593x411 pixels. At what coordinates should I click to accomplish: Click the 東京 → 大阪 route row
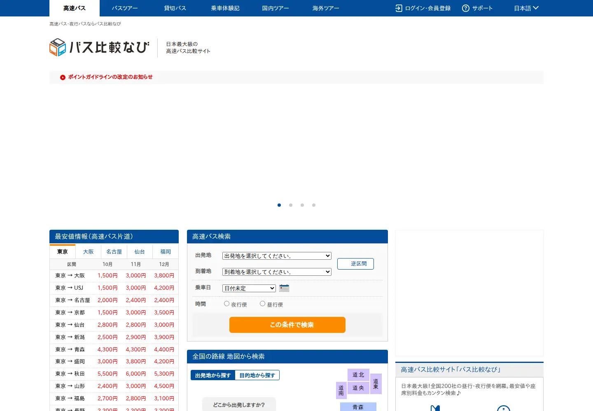[114, 275]
